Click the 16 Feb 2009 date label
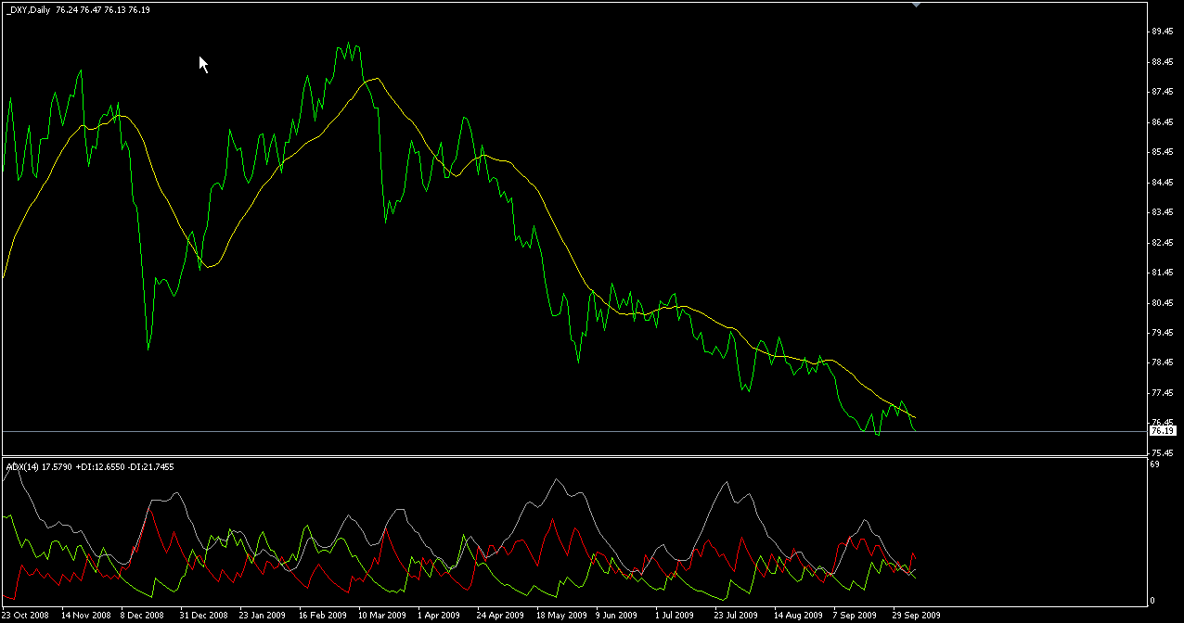 click(321, 615)
